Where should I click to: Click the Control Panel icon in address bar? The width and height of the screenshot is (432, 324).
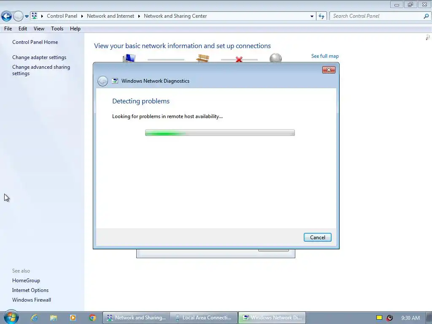click(35, 16)
